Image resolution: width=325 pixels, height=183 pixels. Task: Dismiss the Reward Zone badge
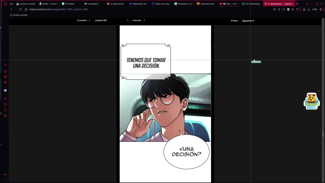tap(319, 91)
